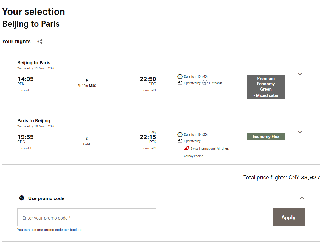Screen dimensions: 323x246
Task: Expand the Beijing to Paris flight details
Action: click(x=300, y=74)
